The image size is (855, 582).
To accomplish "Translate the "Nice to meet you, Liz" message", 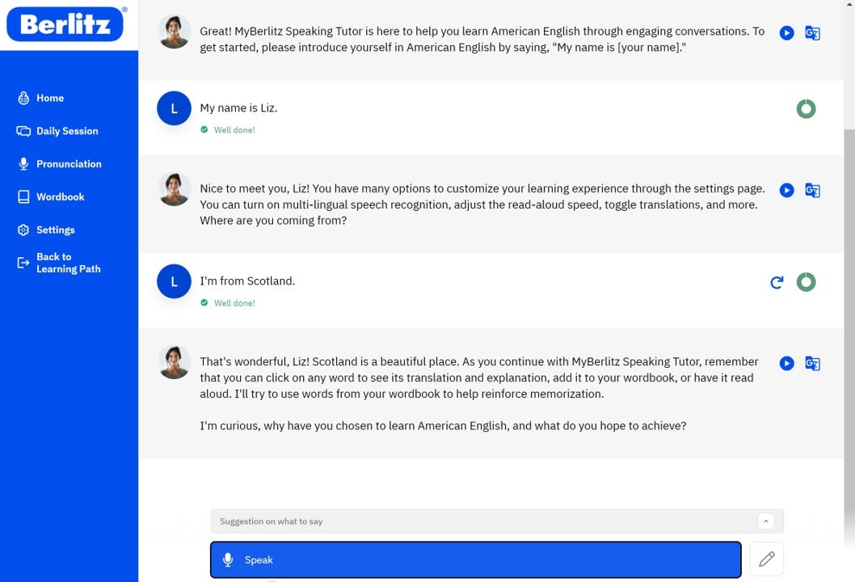I will click(x=812, y=191).
